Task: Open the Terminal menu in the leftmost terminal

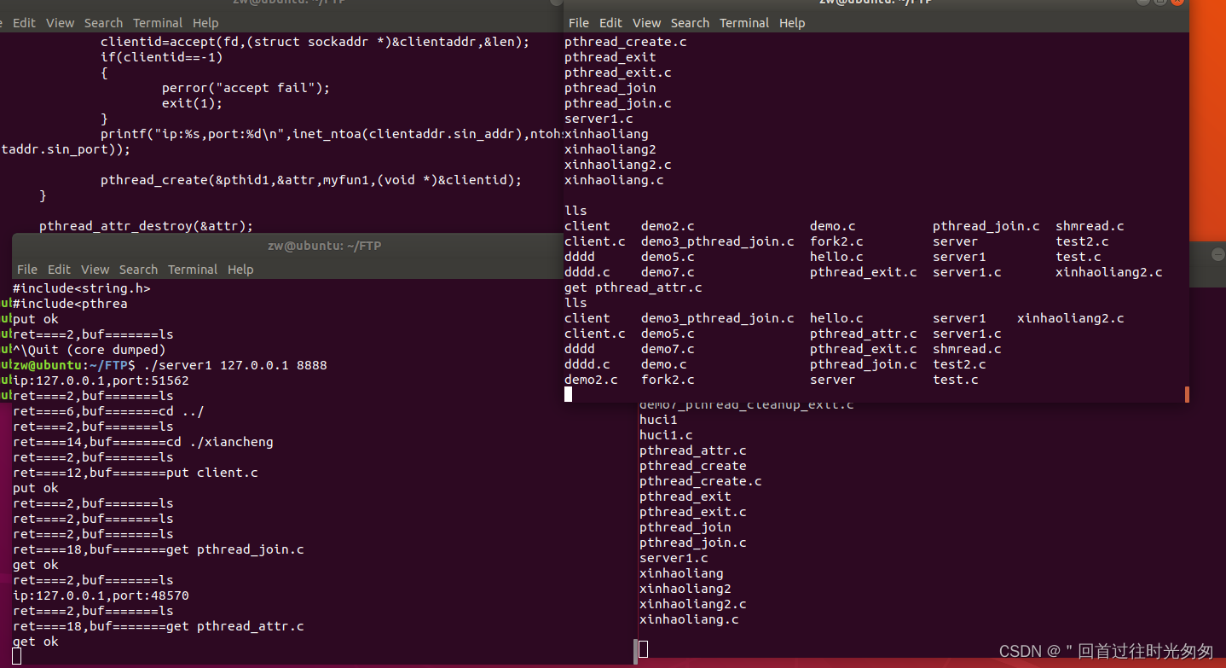Action: 158,22
